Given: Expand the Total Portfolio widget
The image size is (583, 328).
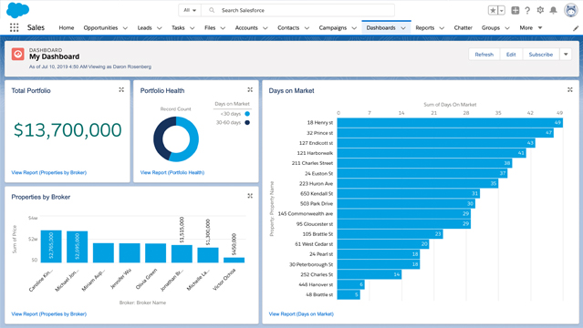Looking at the screenshot, I should (121, 90).
